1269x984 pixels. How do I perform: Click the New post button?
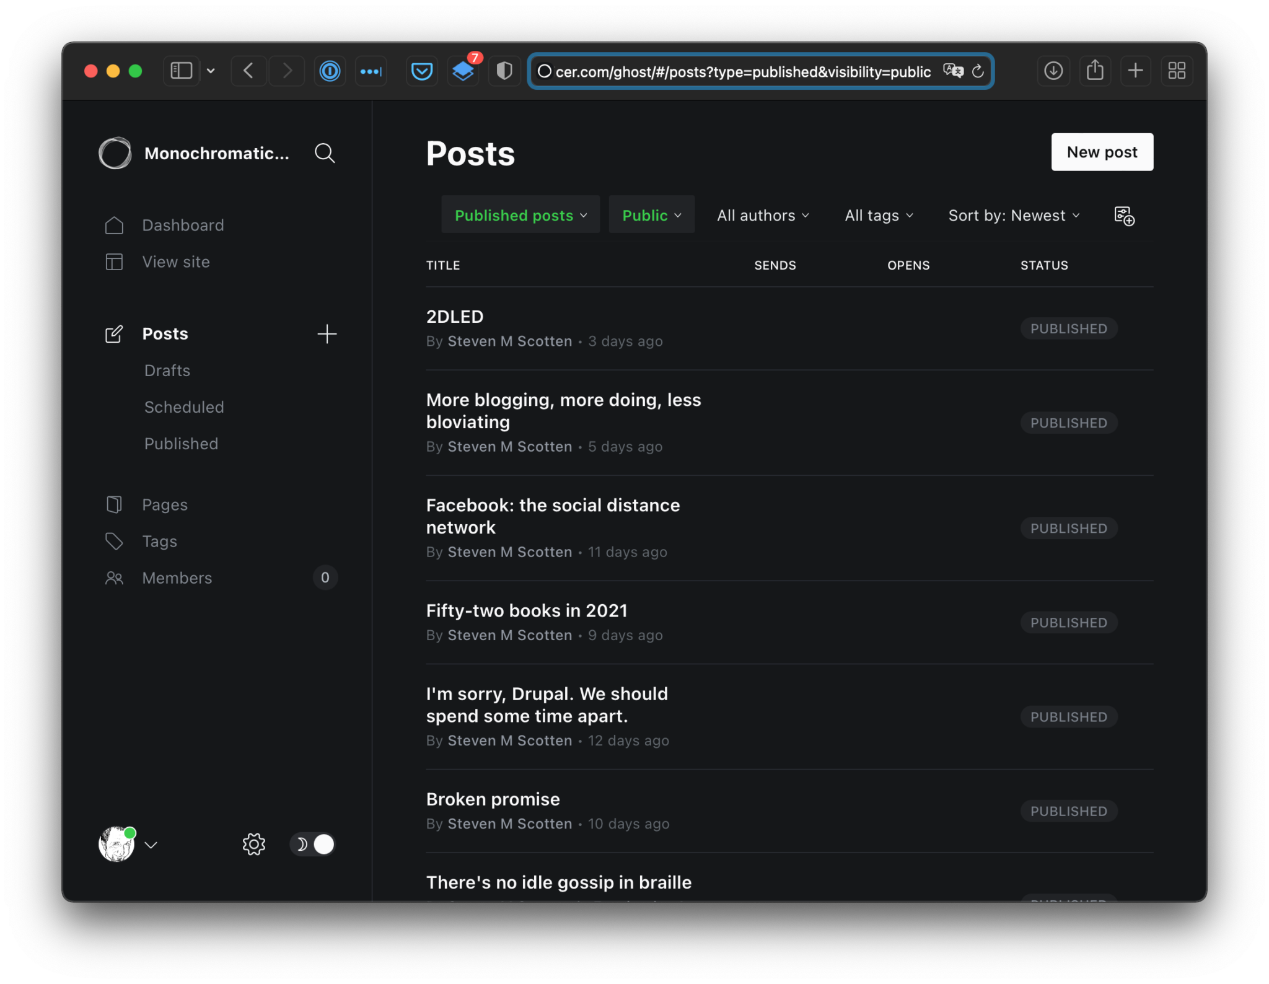[1102, 152]
